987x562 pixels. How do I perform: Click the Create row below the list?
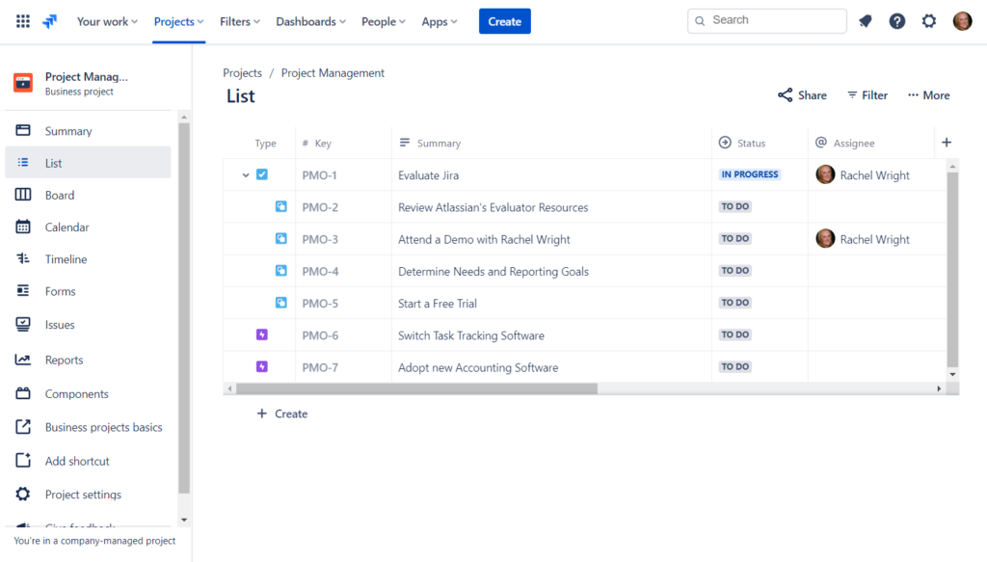click(x=282, y=414)
